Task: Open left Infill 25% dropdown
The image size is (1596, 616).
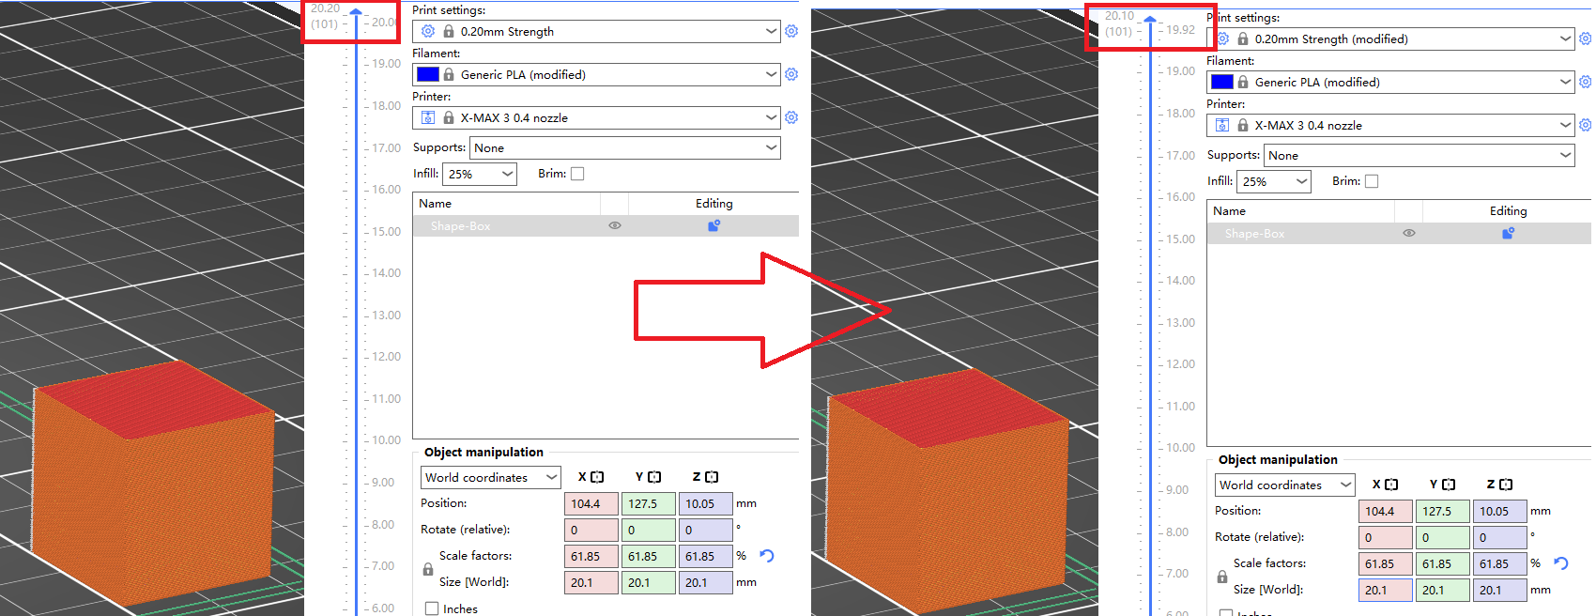Action: point(480,174)
